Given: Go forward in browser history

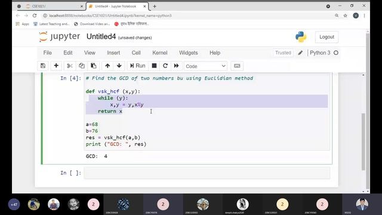Looking at the screenshot, I should coord(26,16).
